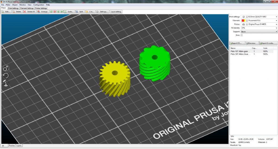Screen dimensions: 278x149
Task: Open the File menu
Action: [x=2, y=5]
